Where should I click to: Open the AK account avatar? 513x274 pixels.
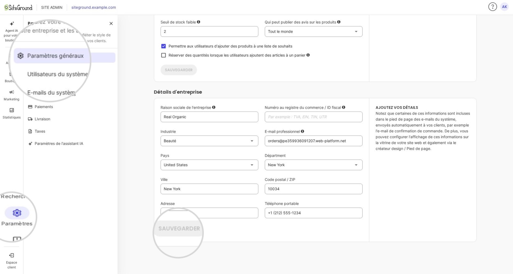coord(504,7)
